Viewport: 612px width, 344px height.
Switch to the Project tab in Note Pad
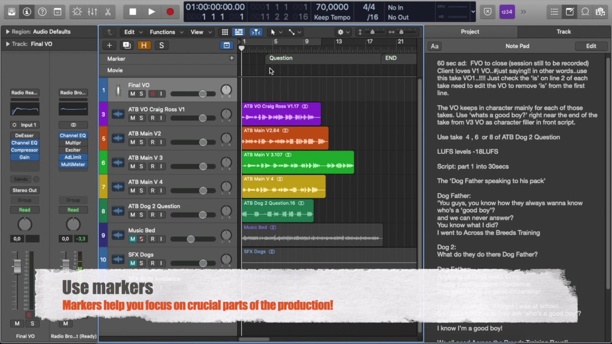[470, 32]
